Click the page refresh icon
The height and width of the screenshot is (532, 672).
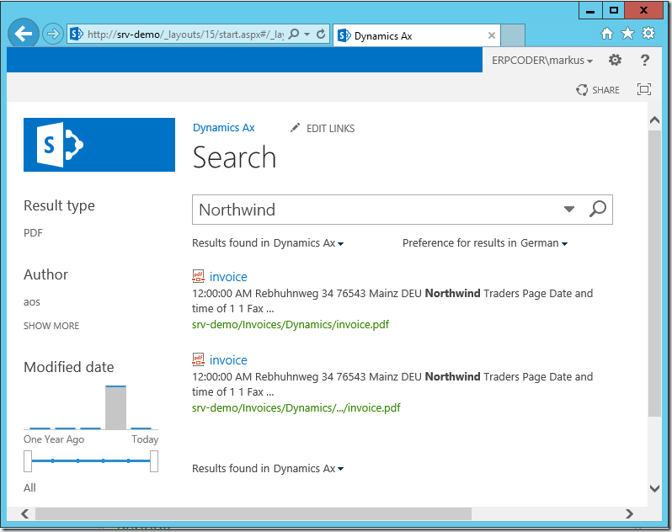(321, 34)
